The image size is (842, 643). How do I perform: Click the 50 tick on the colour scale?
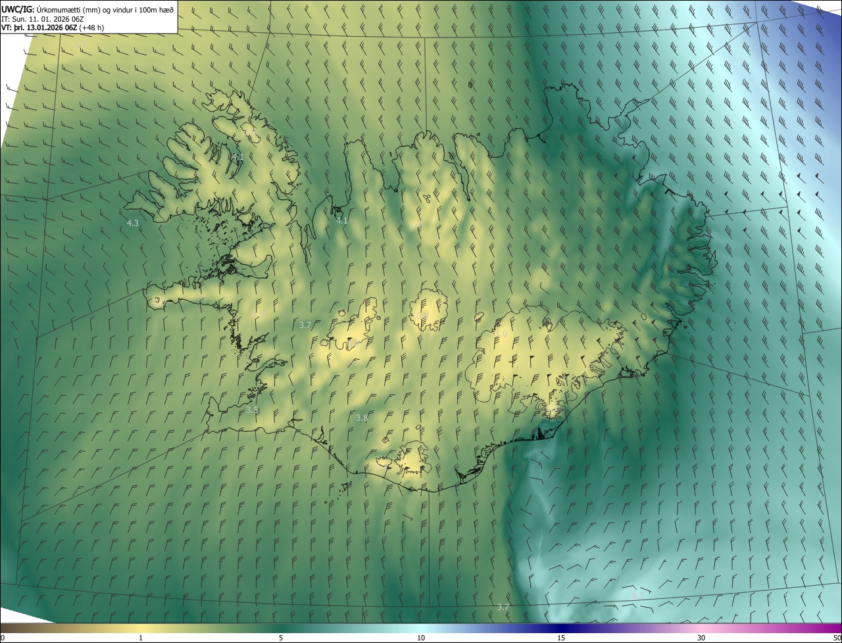pyautogui.click(x=837, y=638)
